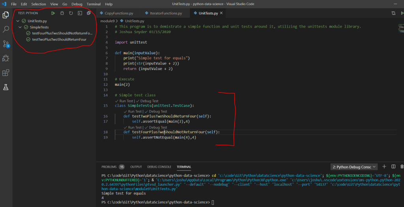This screenshot has width=404, height=207.
Task: Run all tests with green play icon
Action: pos(53,13)
